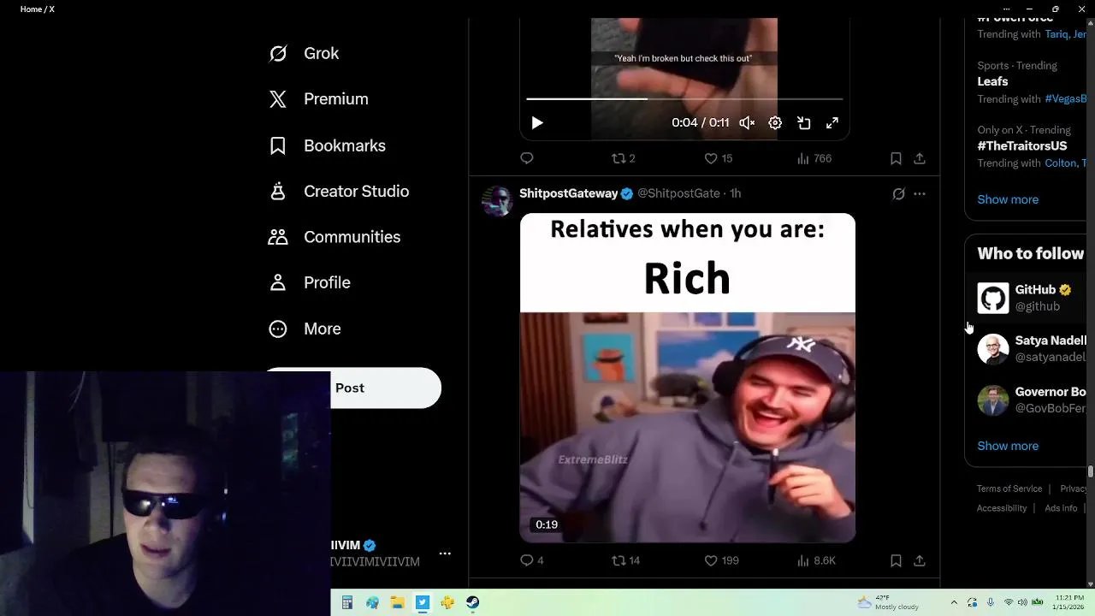This screenshot has width=1095, height=616.
Task: Open taskbar clock showing 11:21 PM
Action: tap(1069, 602)
